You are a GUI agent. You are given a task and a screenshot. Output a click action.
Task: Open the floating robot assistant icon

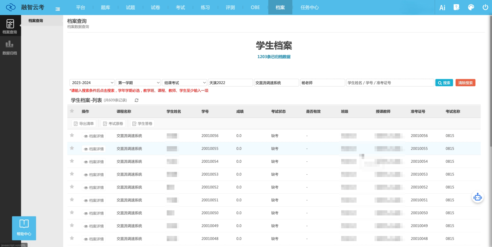click(x=478, y=197)
